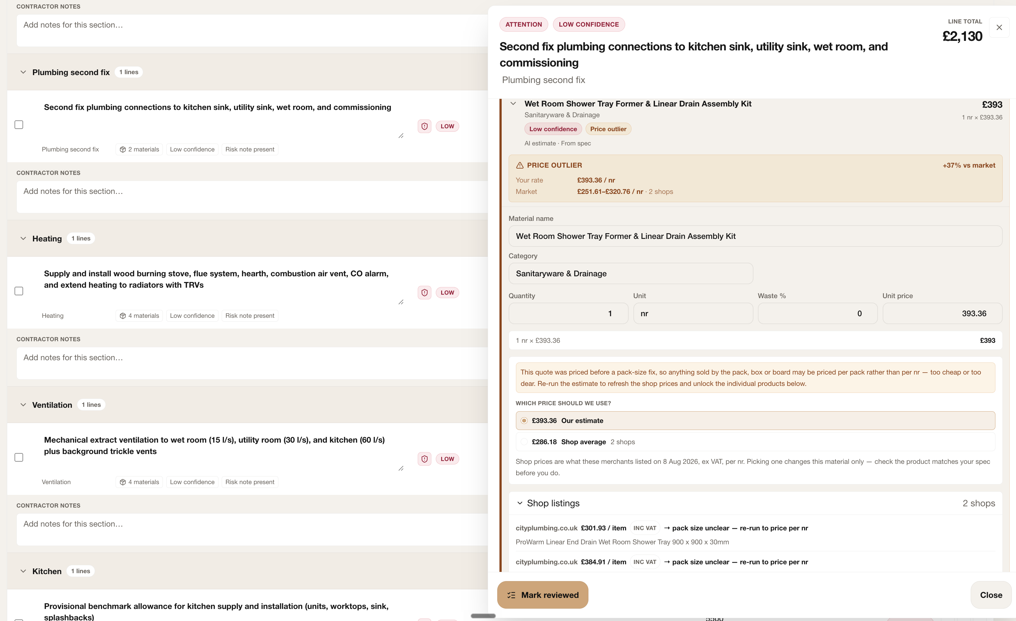Click 'ProWarm Linear End Drain' product description
Viewport: 1016px width, 621px height.
[622, 542]
